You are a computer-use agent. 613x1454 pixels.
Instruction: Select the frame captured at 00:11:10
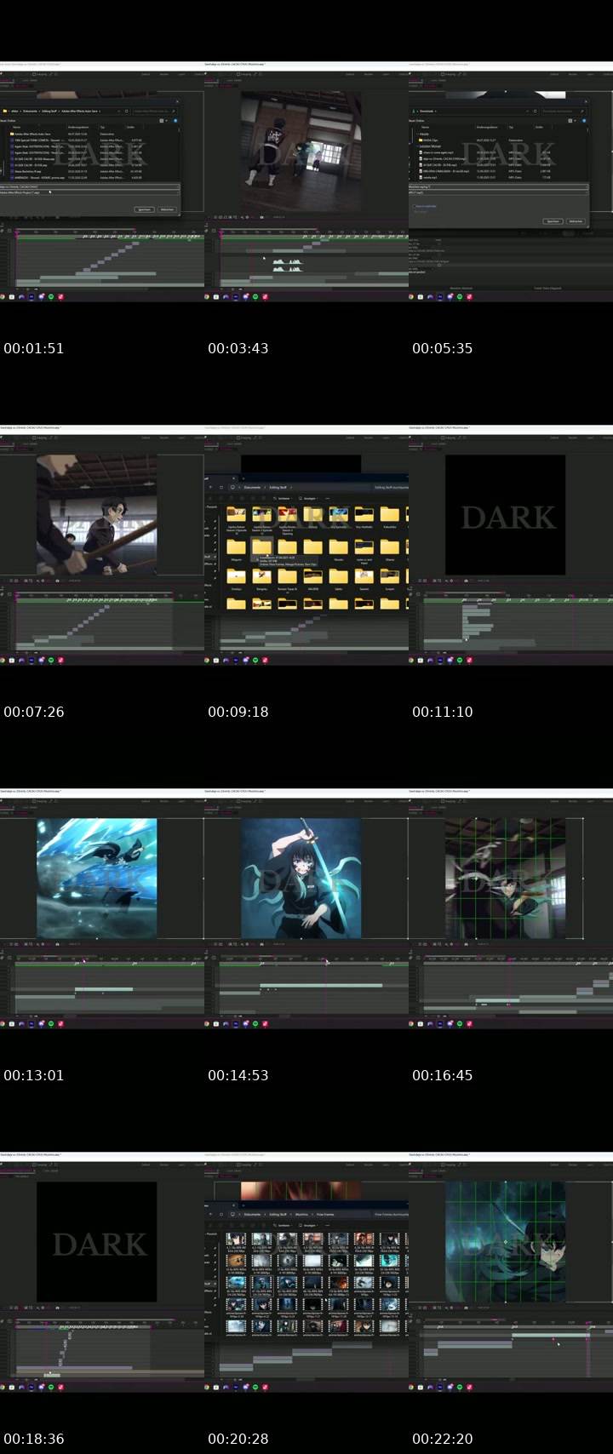tap(511, 545)
